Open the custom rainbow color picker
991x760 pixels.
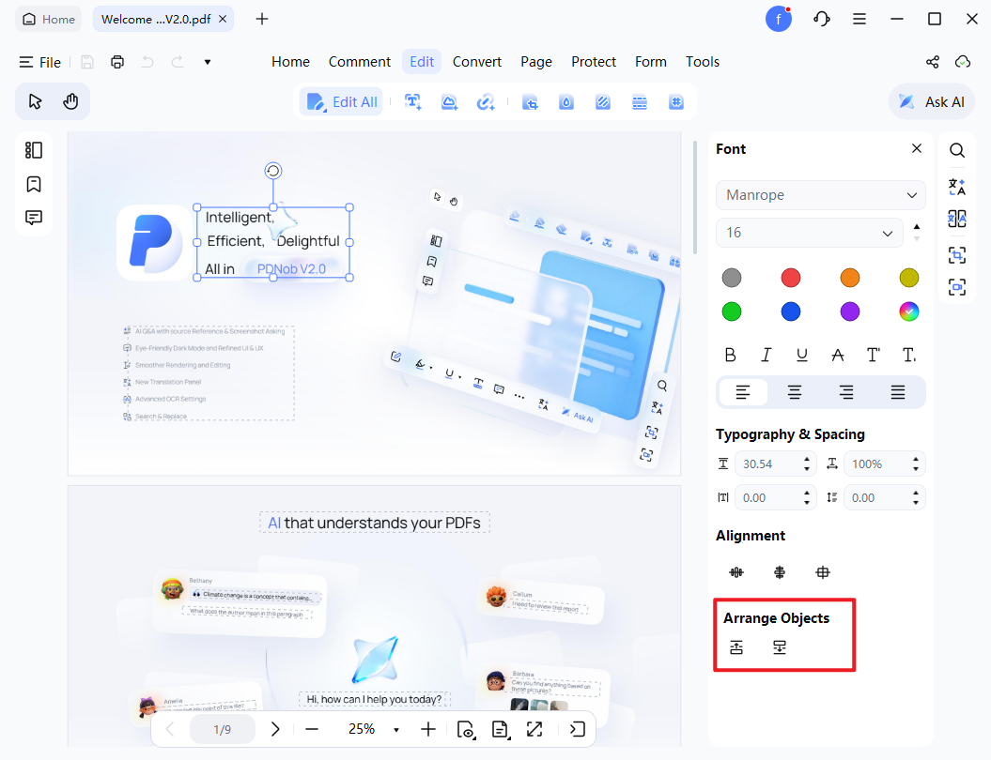point(909,312)
